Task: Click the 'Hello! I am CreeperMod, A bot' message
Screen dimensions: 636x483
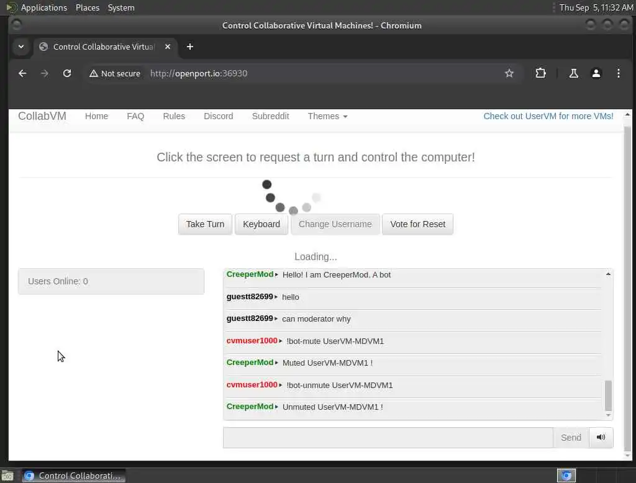Action: pos(337,275)
